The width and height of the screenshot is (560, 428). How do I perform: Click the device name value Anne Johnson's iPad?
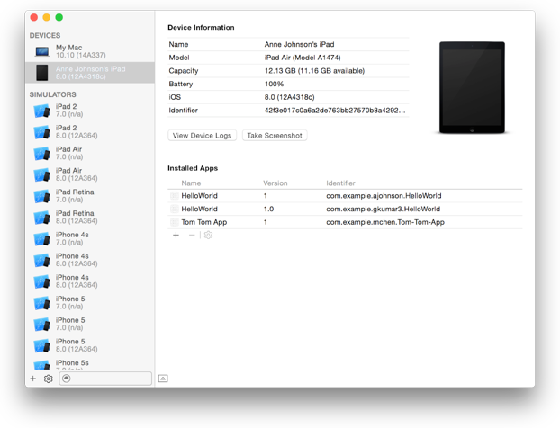pos(299,45)
